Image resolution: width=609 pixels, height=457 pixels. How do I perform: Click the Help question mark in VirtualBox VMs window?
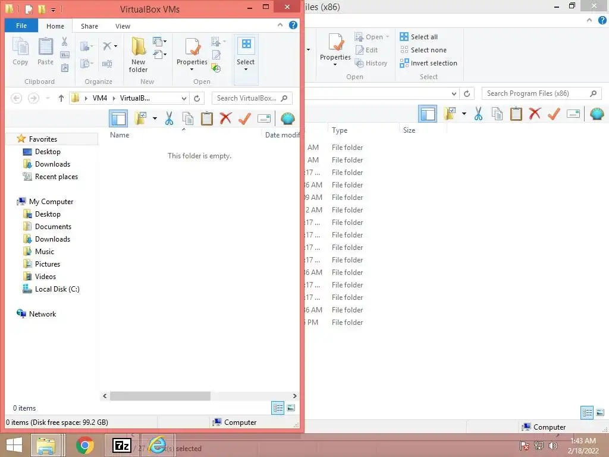point(293,25)
